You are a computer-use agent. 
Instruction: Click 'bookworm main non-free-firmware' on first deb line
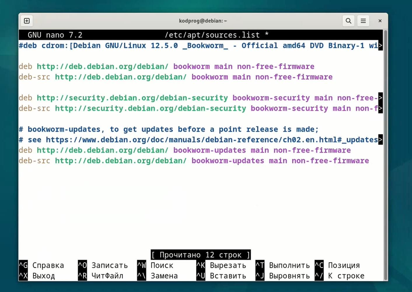click(244, 66)
